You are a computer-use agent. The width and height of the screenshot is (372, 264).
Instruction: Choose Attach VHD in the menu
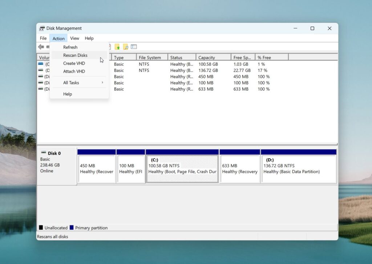(74, 71)
